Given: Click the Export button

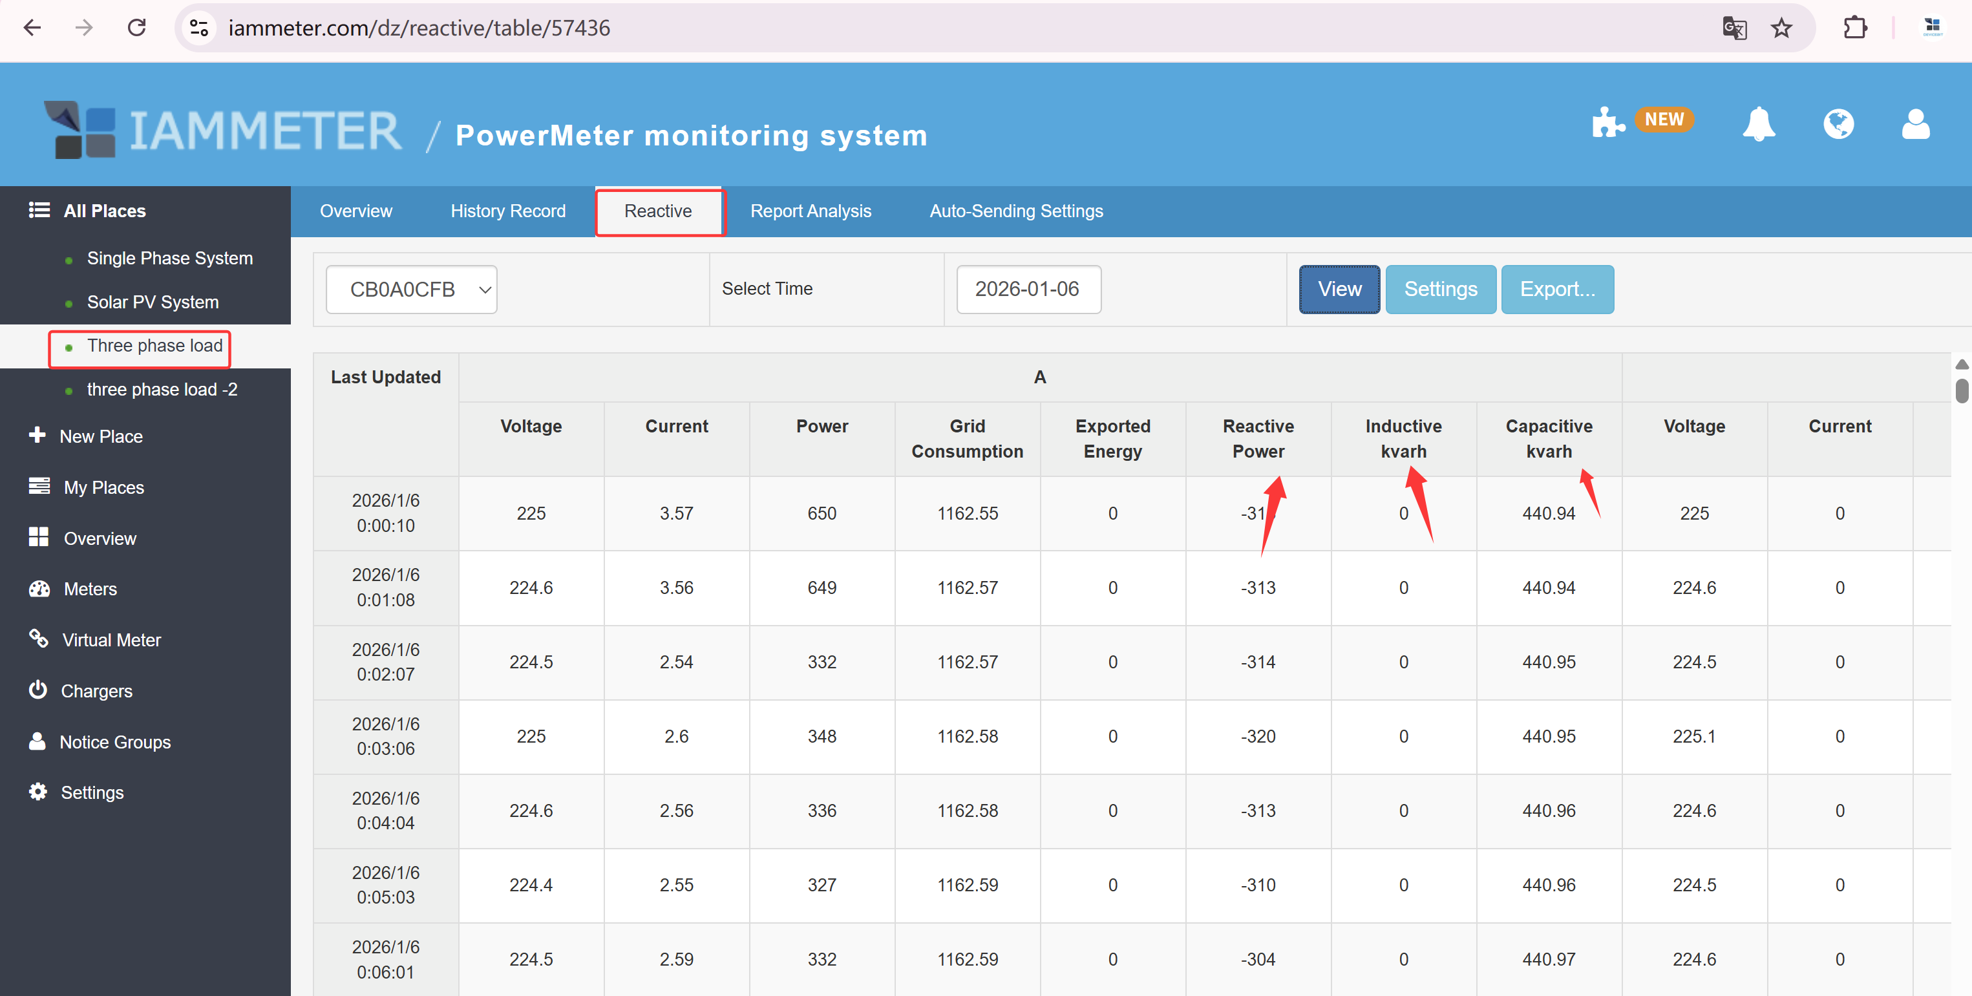Looking at the screenshot, I should tap(1557, 289).
